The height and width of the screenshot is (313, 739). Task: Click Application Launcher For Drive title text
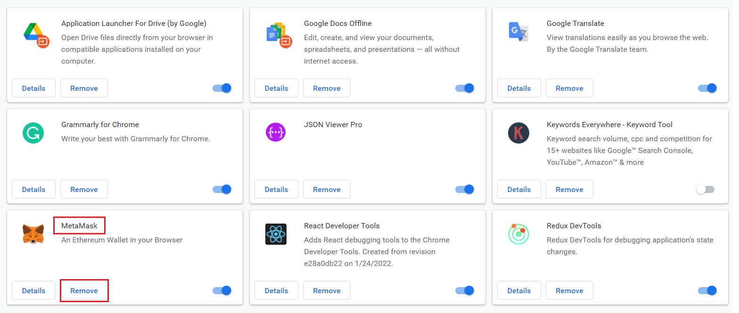[134, 23]
